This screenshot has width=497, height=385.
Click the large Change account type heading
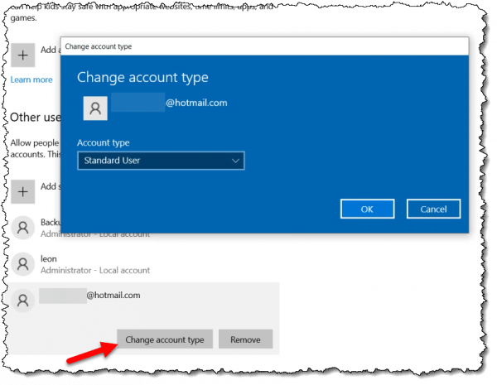tap(142, 78)
